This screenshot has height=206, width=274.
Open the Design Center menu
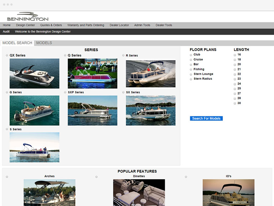pyautogui.click(x=25, y=25)
